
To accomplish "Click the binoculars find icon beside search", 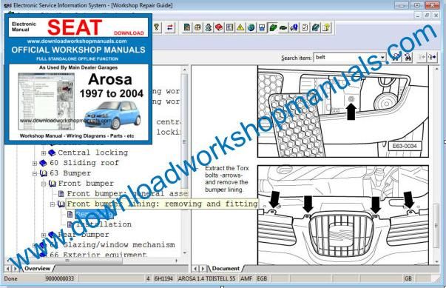I will click(408, 58).
